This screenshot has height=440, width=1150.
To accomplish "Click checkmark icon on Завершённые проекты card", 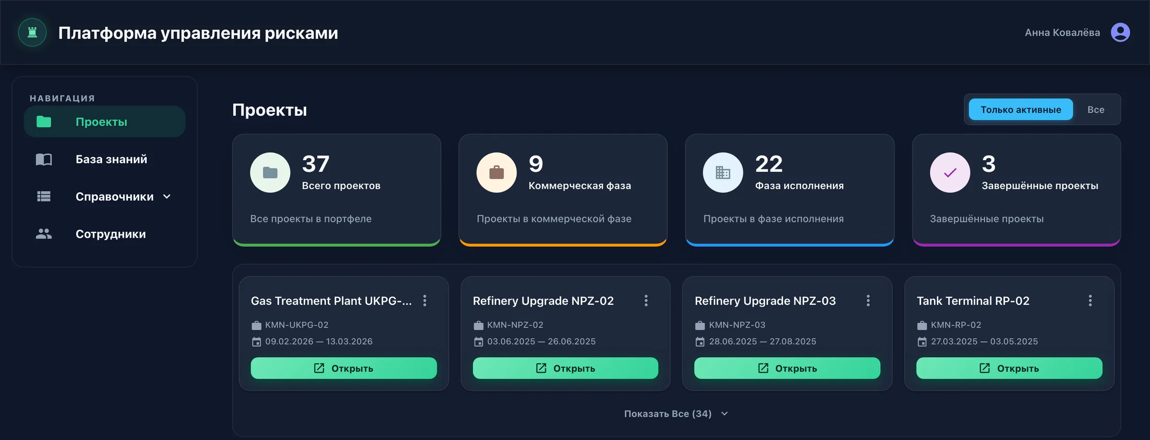I will tap(950, 173).
